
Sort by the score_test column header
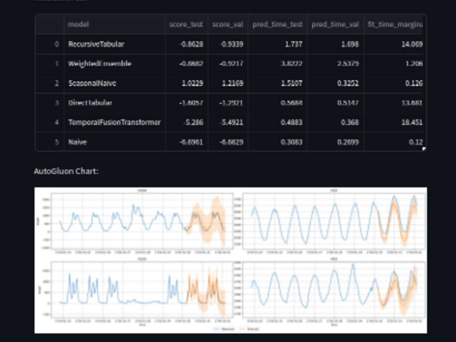tap(187, 24)
